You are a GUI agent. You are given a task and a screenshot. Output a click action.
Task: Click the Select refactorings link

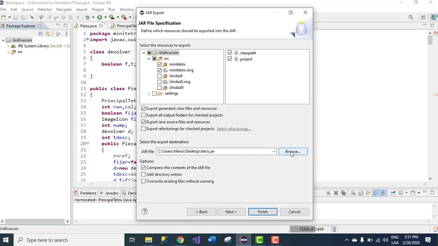tap(234, 129)
